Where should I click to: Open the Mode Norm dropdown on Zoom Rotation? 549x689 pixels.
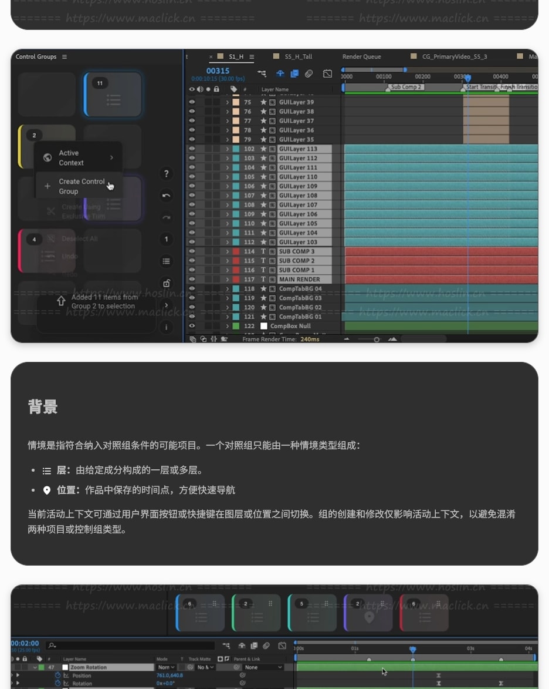pos(166,667)
